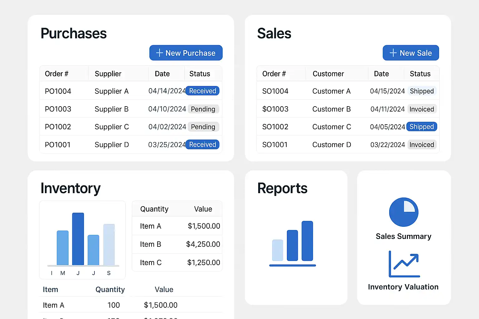The height and width of the screenshot is (319, 479).
Task: Click the Sales Summary pie chart icon
Action: [404, 212]
